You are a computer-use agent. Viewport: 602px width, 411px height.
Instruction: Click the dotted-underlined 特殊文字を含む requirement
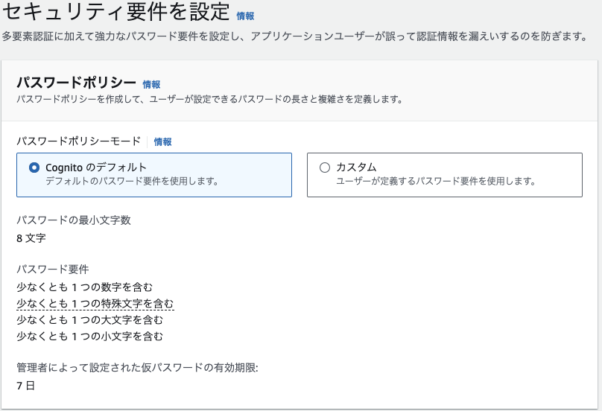pyautogui.click(x=95, y=304)
